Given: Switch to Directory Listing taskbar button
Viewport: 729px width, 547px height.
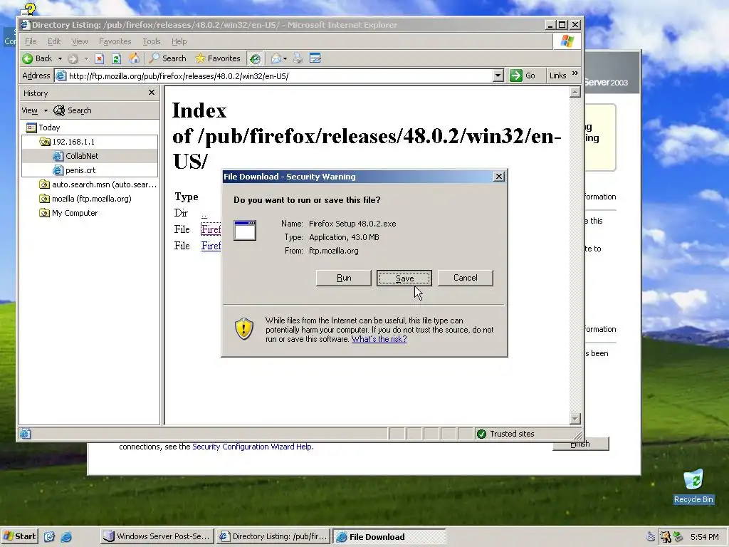Looking at the screenshot, I should coord(274,536).
